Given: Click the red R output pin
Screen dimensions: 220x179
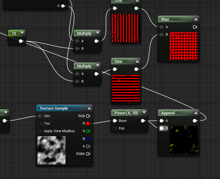Looking at the screenshot, I should coord(88,123).
